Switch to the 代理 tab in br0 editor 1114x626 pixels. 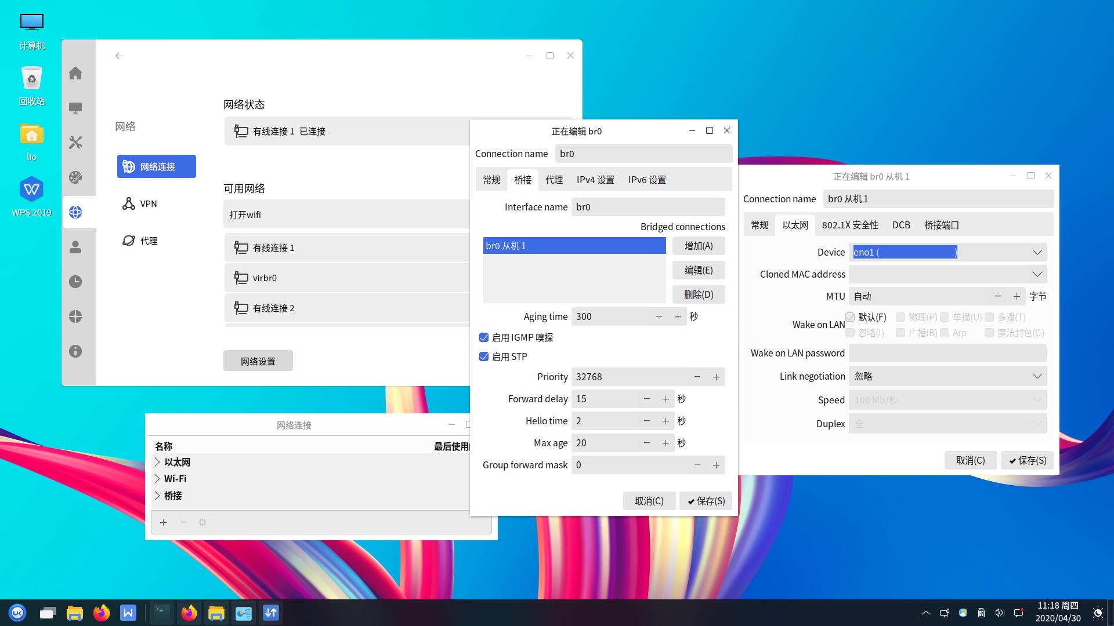tap(554, 180)
